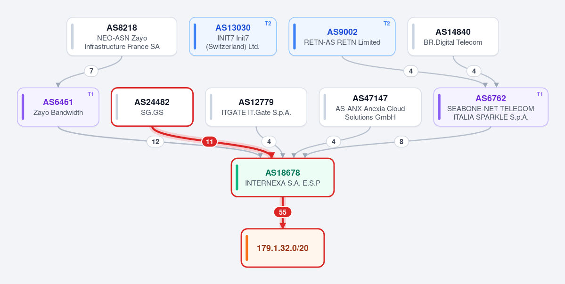
Task: Open the AS14840 BR.Digital Telecom node
Action: click(453, 37)
